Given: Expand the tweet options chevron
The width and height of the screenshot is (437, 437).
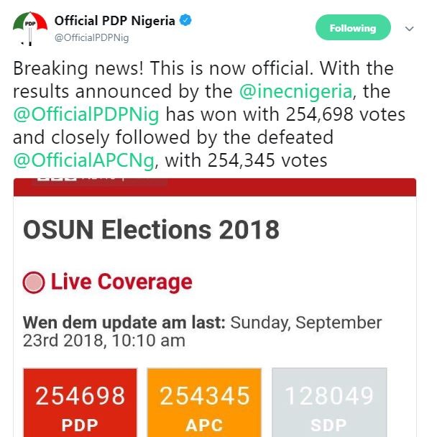Looking at the screenshot, I should pos(410,29).
